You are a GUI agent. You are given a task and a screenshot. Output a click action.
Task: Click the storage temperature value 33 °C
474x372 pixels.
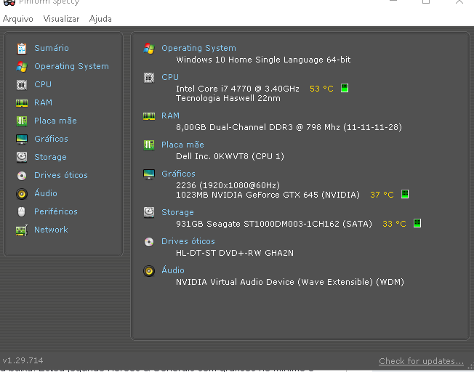point(395,224)
